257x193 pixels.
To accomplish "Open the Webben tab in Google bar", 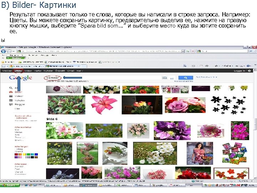I will pyautogui.click(x=7, y=71).
